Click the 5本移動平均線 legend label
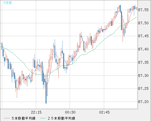The image size is (151, 122). (x=24, y=118)
